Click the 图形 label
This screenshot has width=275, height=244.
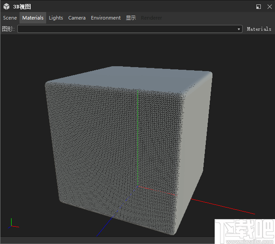pyautogui.click(x=8, y=29)
